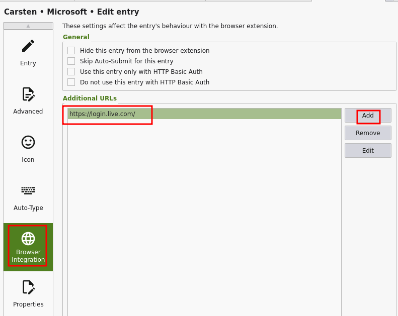Click the Edit URL button
Image resolution: width=398 pixels, height=316 pixels.
click(368, 151)
